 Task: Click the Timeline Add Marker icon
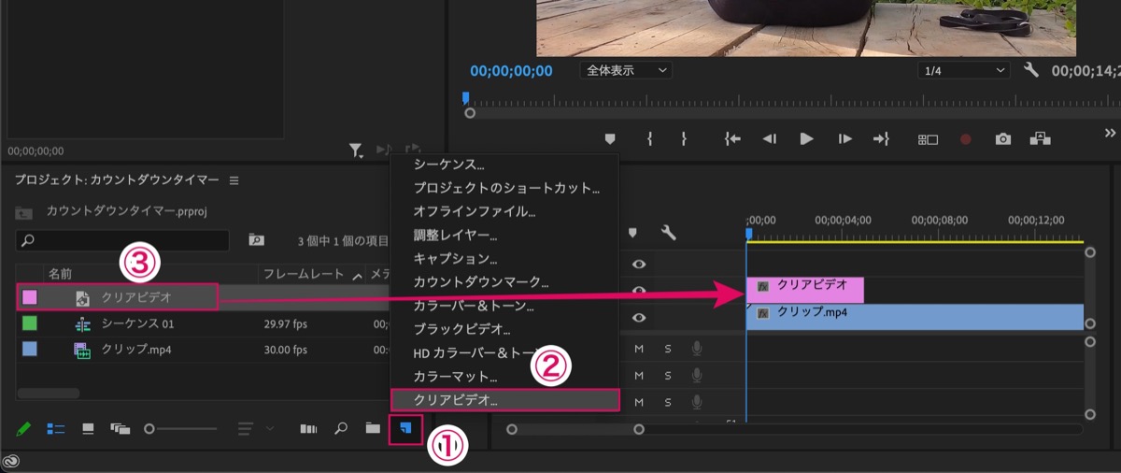coord(632,233)
